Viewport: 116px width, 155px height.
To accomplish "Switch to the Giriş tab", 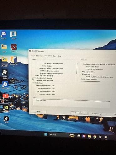I will click(59, 56).
